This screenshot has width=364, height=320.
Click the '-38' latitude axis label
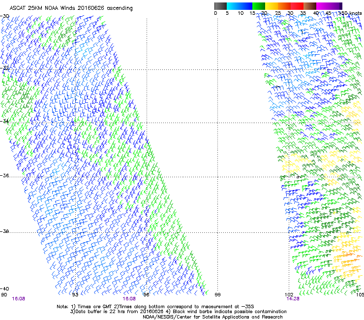tap(4, 231)
